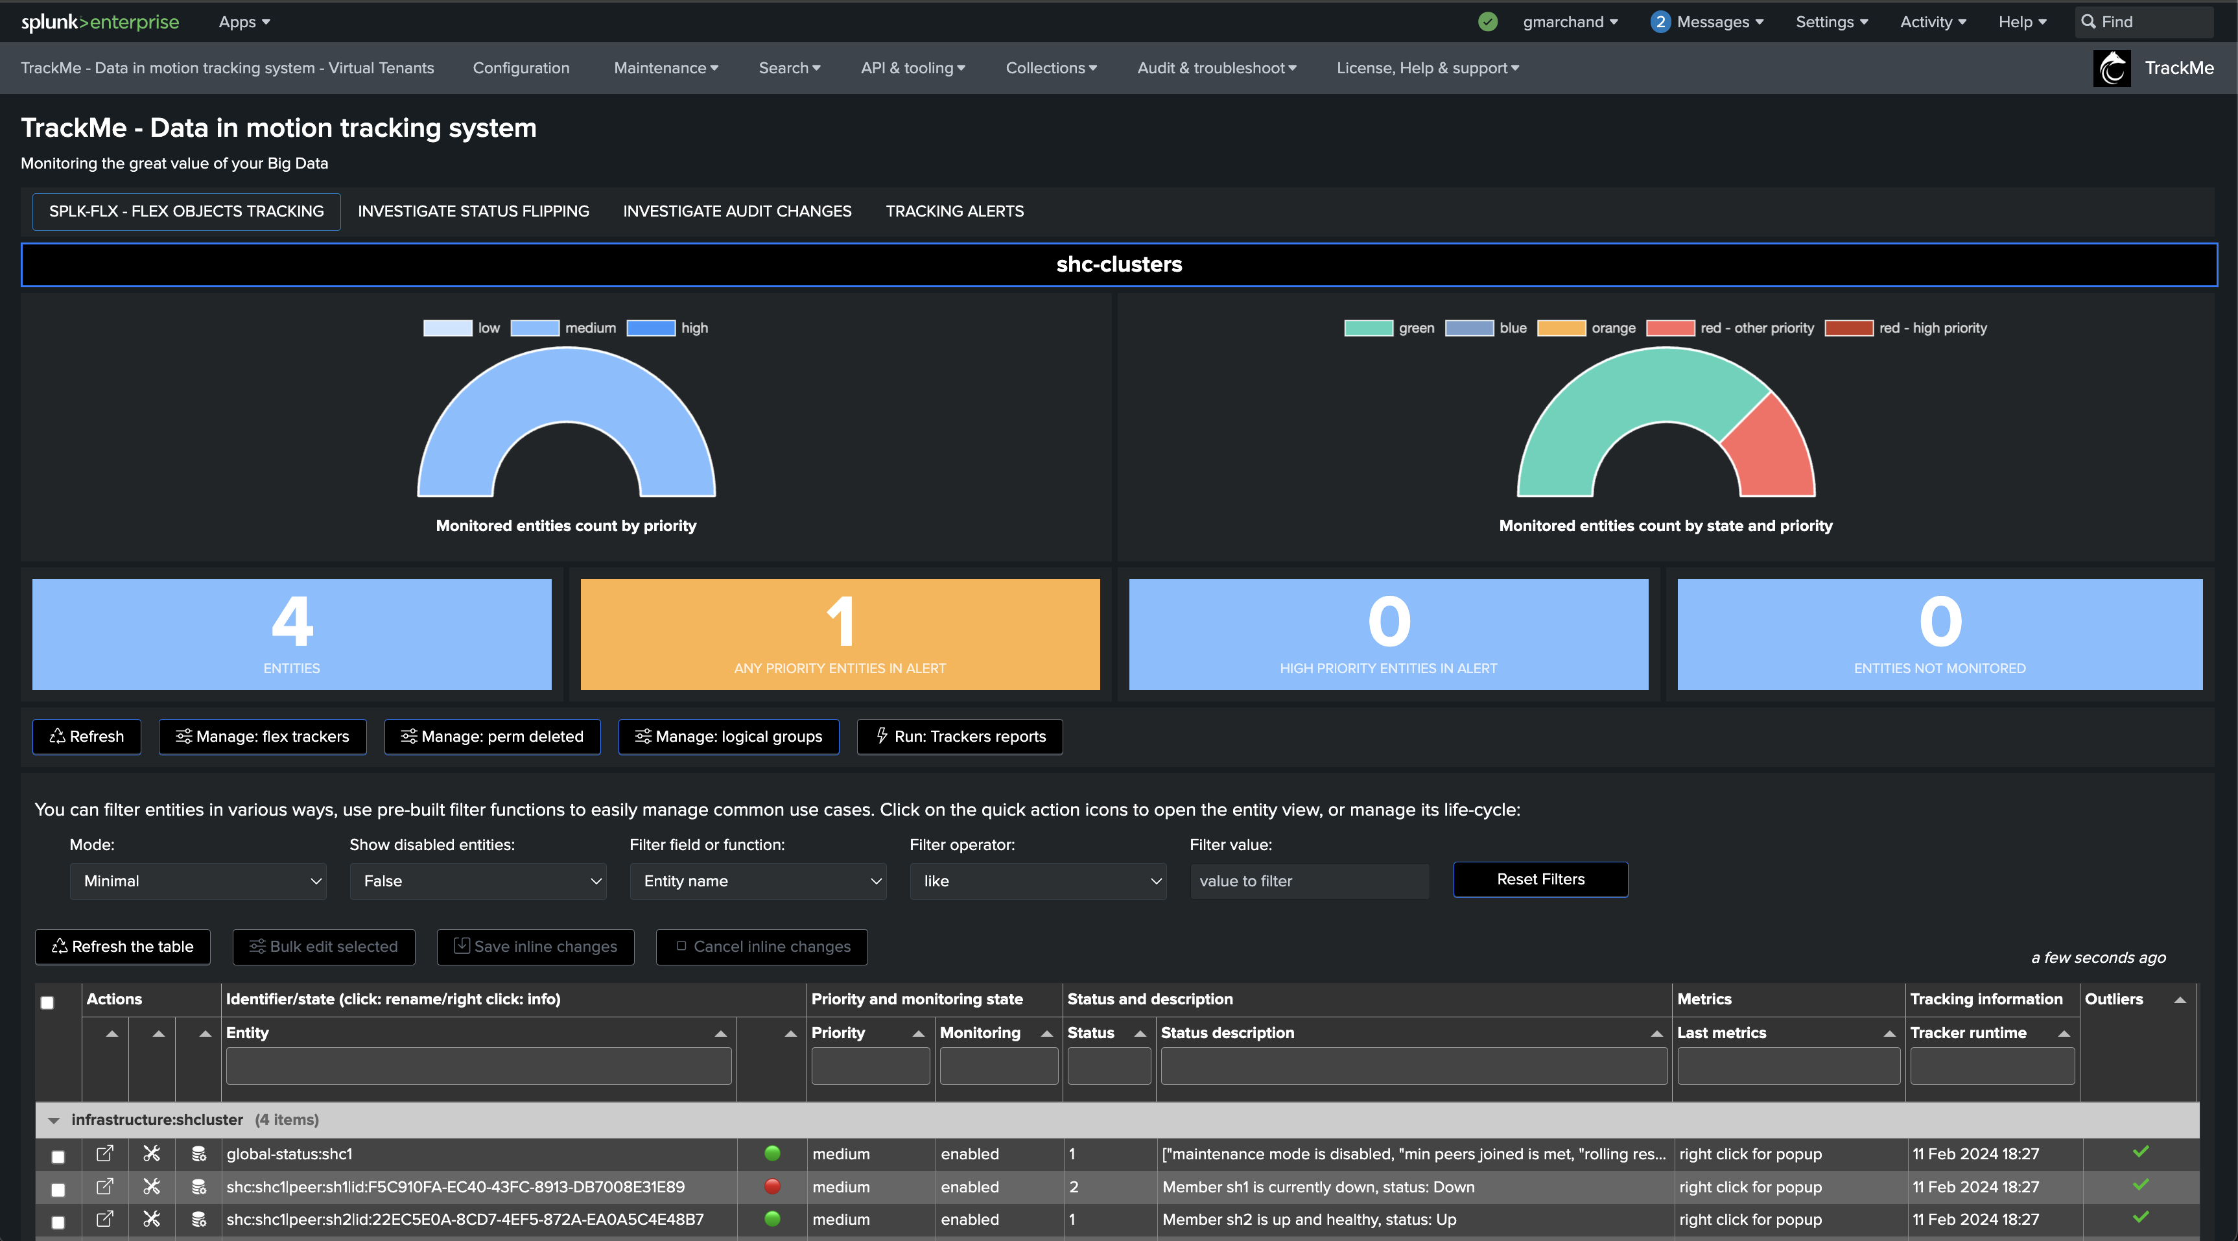The image size is (2238, 1241).
Task: Click the green outliers checkmark for global-status:shc1
Action: 2141,1152
